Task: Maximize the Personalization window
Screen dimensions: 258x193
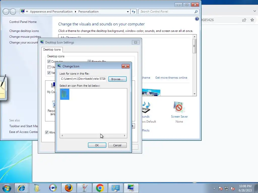Action: tap(187, 5)
